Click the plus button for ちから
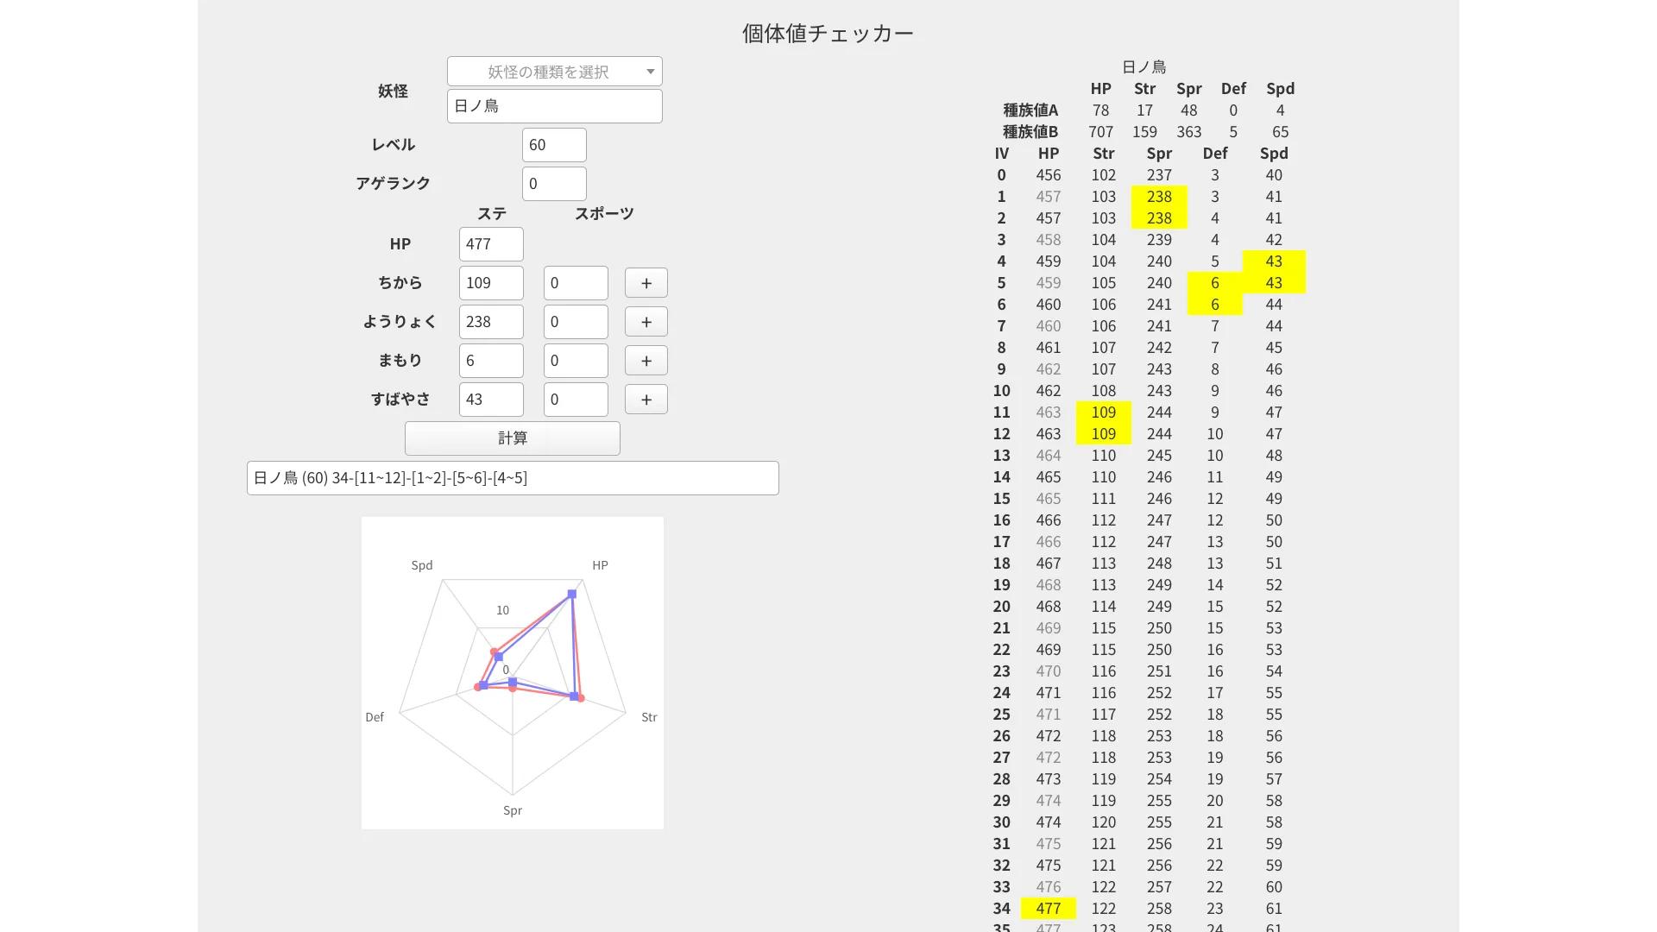Screen dimensions: 1657x932 [646, 283]
